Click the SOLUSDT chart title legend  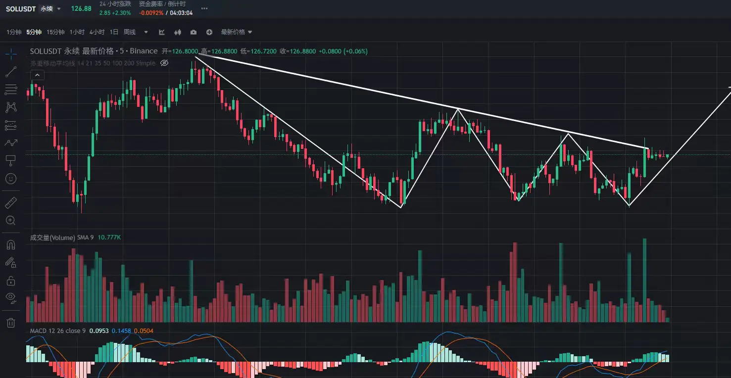click(x=94, y=51)
